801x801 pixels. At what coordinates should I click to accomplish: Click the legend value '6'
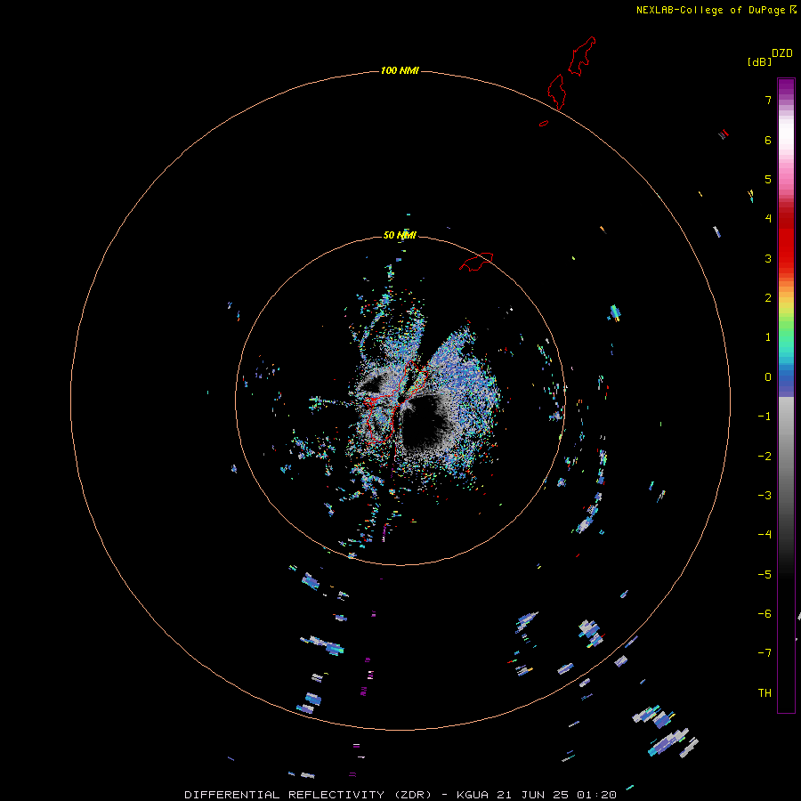tap(768, 140)
